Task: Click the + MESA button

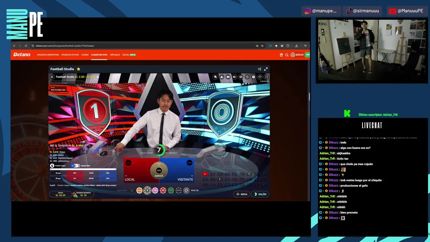Action: 242,194
